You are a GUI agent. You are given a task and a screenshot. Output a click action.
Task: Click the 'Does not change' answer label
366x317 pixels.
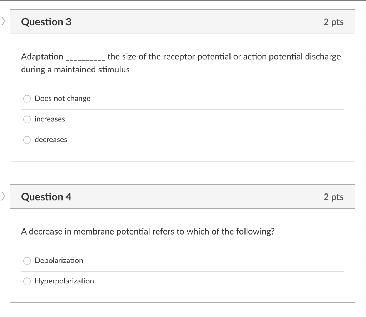[x=63, y=99]
